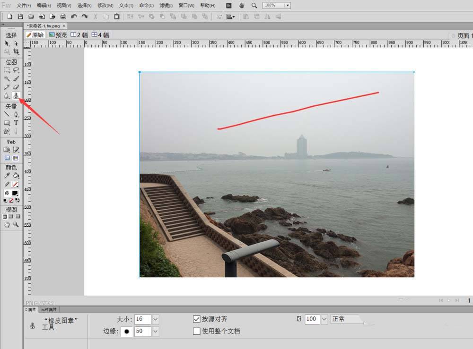Select the Magic Wand tool
The image size is (473, 349).
pos(7,79)
